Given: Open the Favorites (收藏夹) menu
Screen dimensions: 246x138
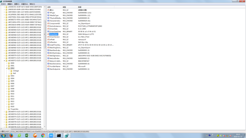Looking at the screenshot, I should [x=25, y=4].
